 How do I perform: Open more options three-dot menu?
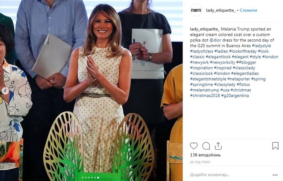coord(275,175)
